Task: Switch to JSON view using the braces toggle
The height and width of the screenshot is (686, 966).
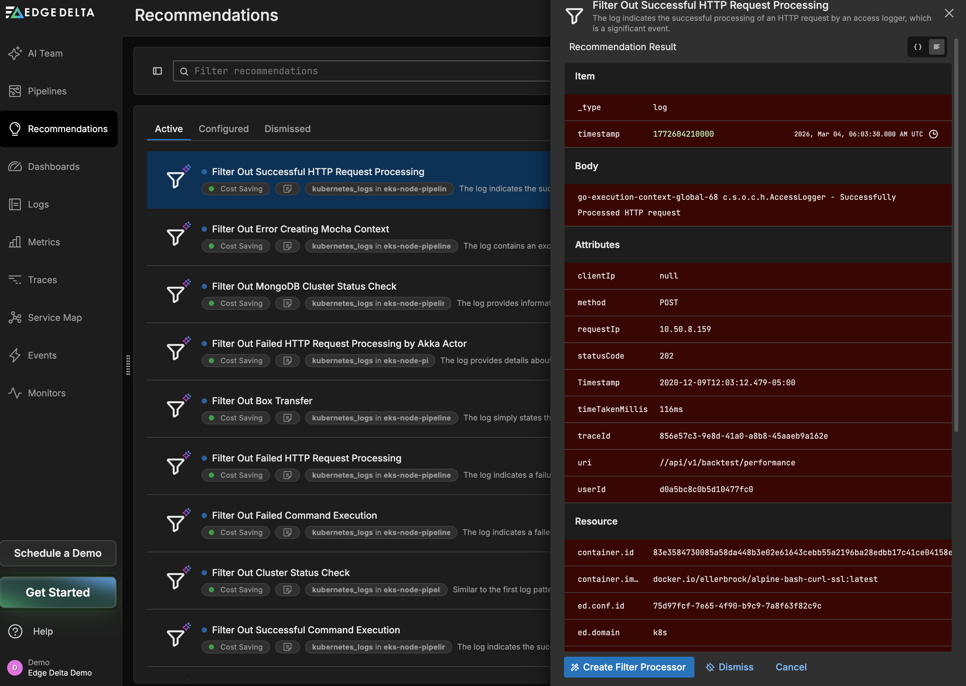Action: (x=918, y=47)
